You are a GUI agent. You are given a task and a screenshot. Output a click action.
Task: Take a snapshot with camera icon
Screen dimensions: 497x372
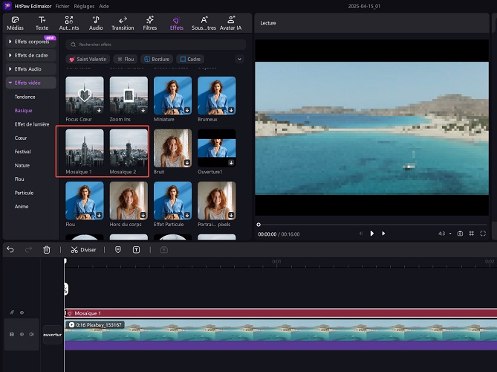tap(460, 234)
